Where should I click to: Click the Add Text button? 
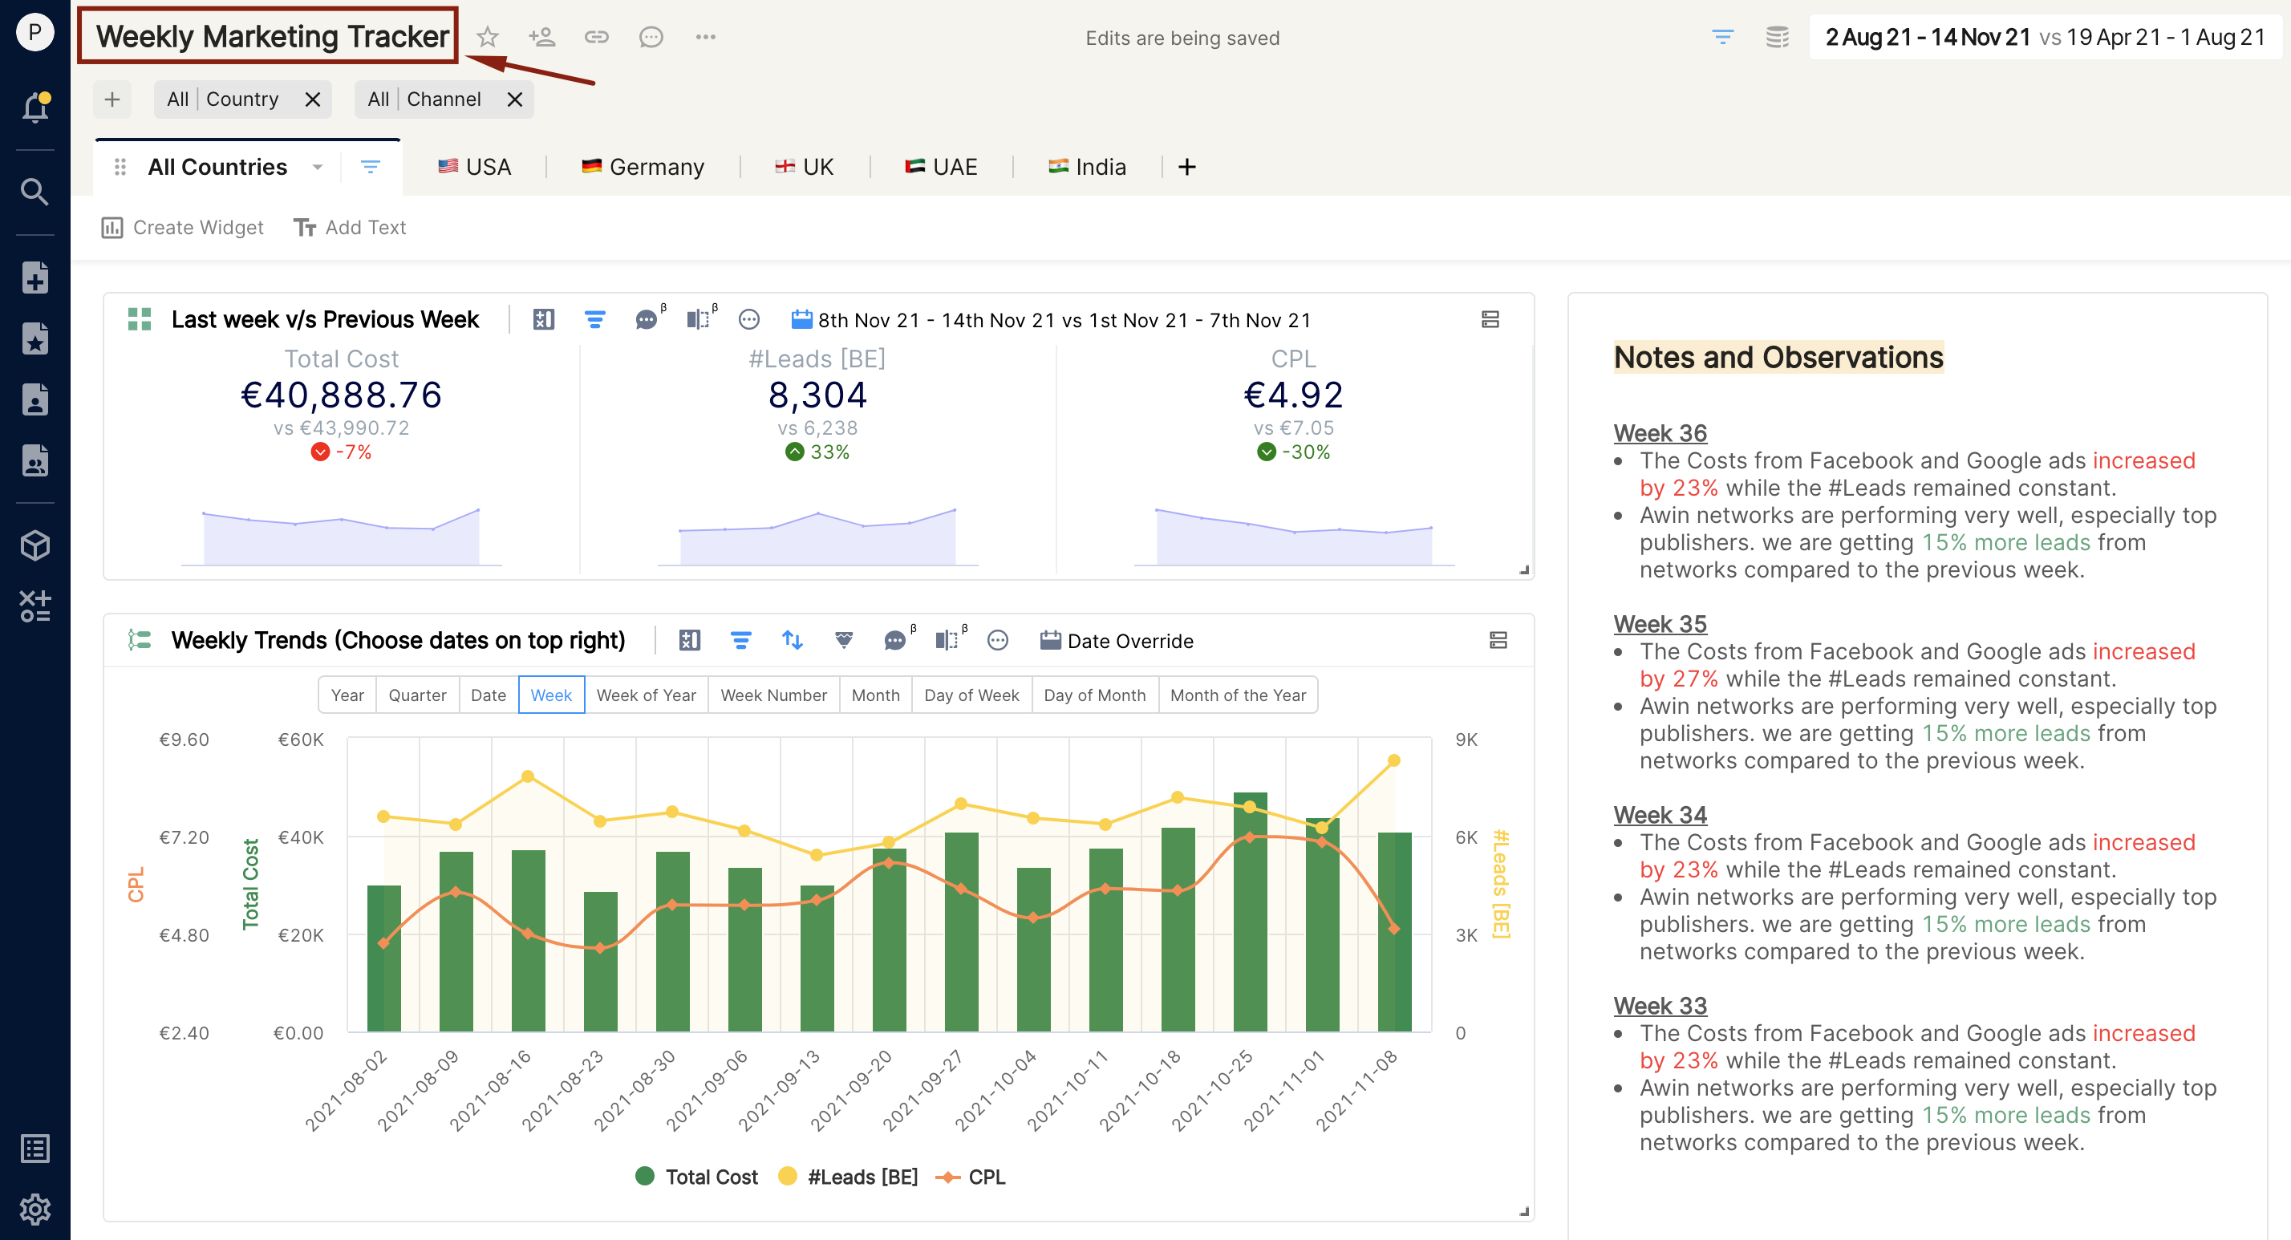pos(350,228)
